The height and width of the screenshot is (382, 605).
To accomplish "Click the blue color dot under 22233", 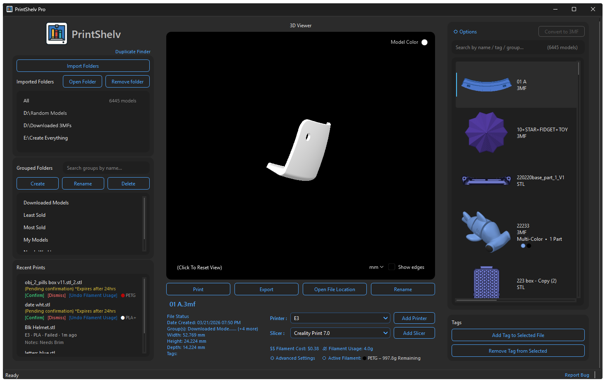I will tap(523, 246).
